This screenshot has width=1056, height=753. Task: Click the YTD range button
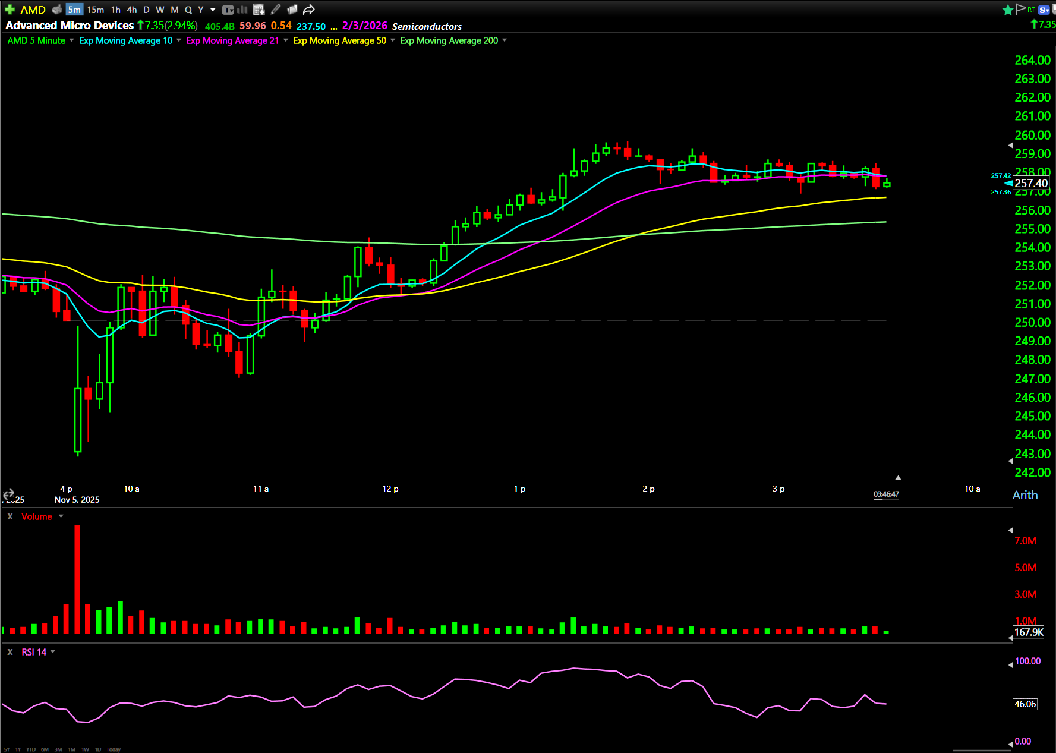31,749
